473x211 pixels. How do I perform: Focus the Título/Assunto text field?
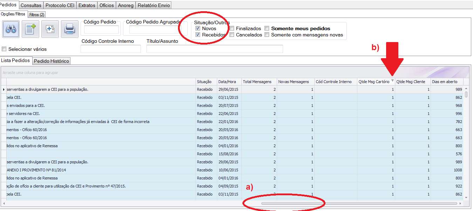tap(215, 49)
